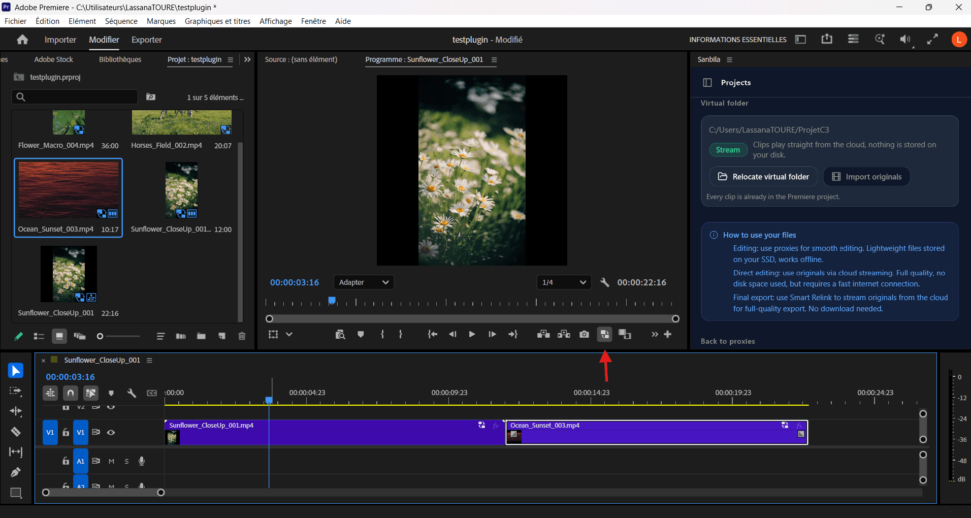
Task: Click the New Bin folder icon
Action: (x=201, y=336)
